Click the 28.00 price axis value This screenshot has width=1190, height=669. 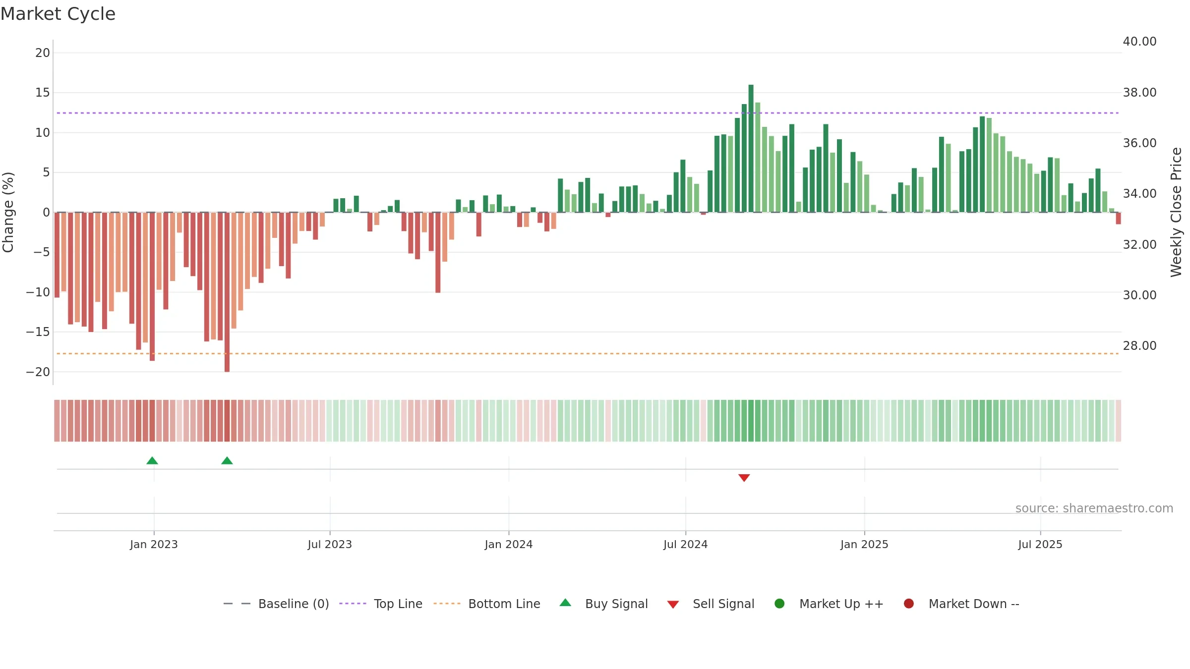click(x=1139, y=346)
